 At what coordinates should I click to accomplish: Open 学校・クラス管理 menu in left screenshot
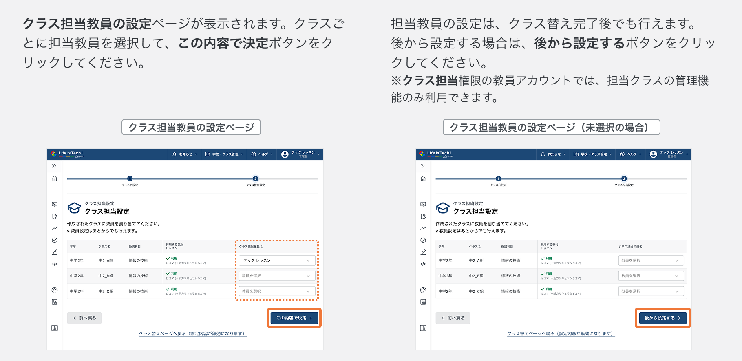pos(224,154)
